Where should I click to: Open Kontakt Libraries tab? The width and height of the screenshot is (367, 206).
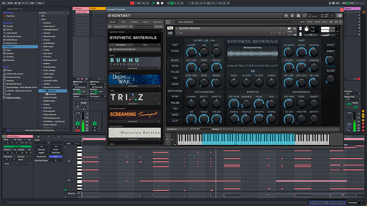(x=113, y=22)
